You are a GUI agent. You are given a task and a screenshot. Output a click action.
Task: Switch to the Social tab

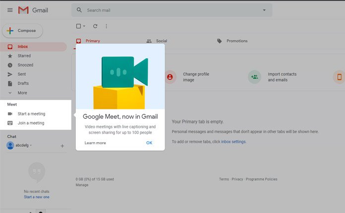pos(161,41)
